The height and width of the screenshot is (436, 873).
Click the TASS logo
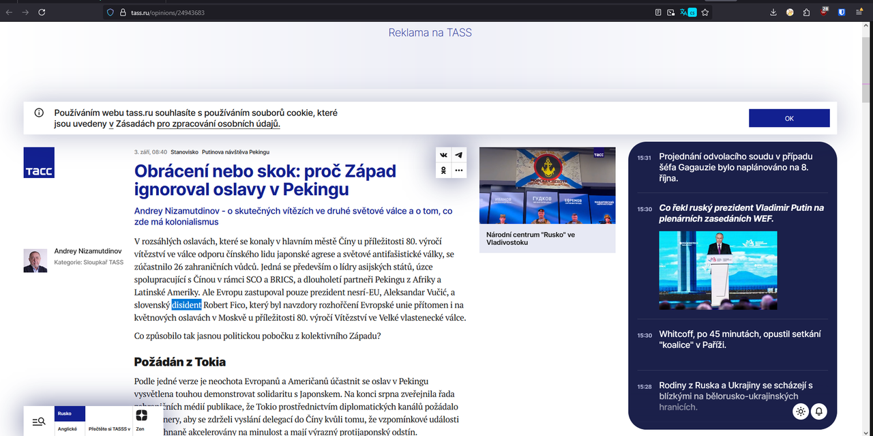coord(39,162)
